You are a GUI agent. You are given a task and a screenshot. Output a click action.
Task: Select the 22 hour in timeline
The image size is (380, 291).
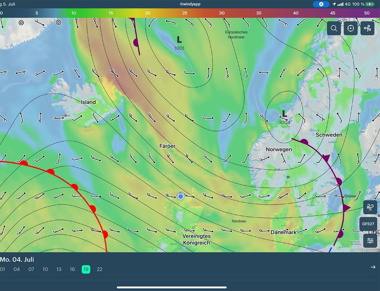tap(99, 269)
